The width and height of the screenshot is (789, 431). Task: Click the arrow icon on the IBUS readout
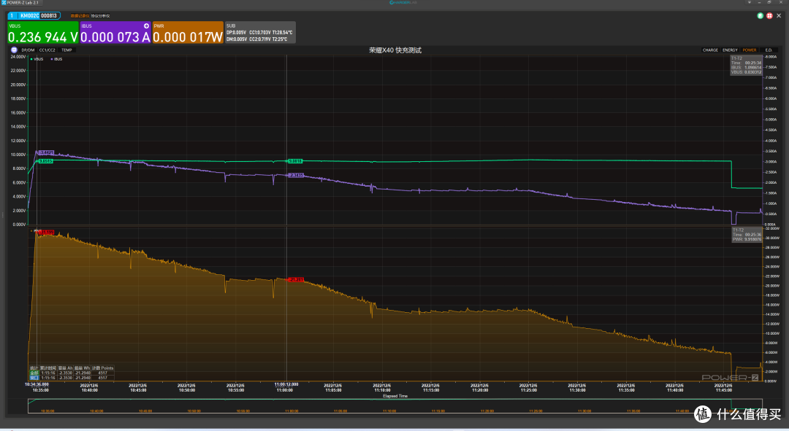[146, 26]
